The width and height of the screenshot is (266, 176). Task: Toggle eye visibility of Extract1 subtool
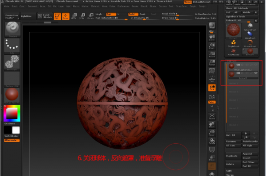pos(256,73)
